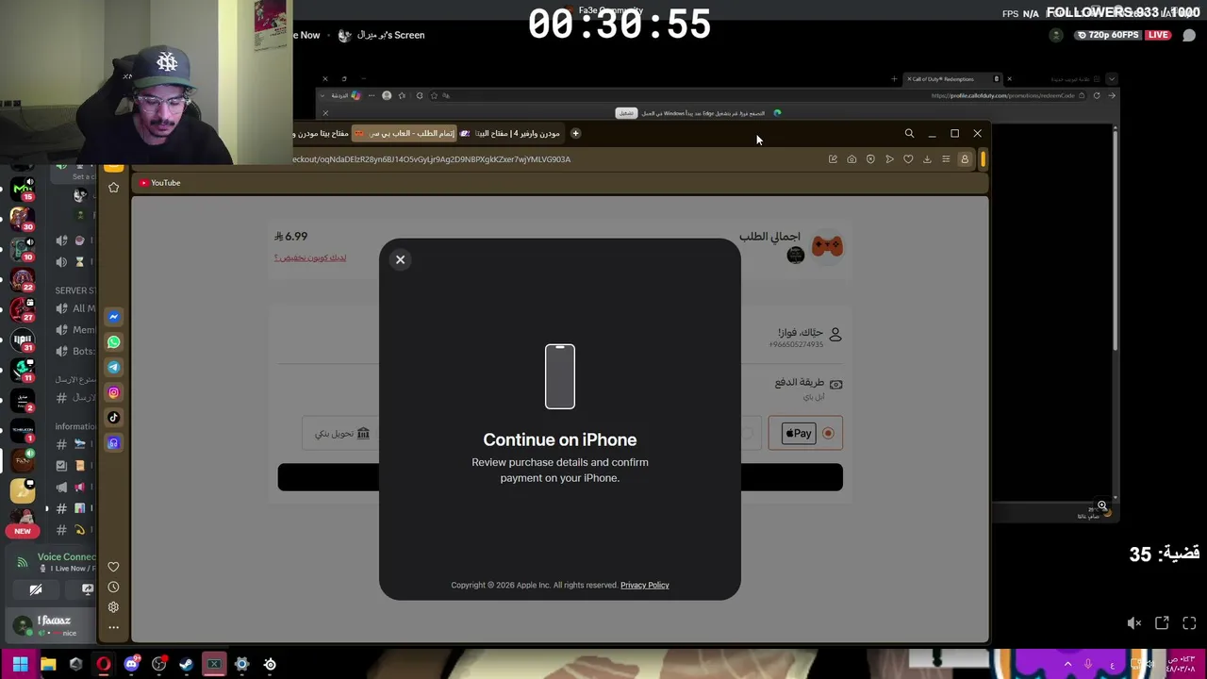Open Opera sidebar bookmarks star
Viewport: 1207px width, 679px height.
[113, 188]
